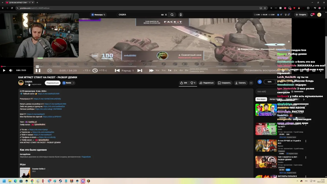Screen dimensions: 327x184
Task: Open the Фильтры filters button
Action: click(x=98, y=15)
